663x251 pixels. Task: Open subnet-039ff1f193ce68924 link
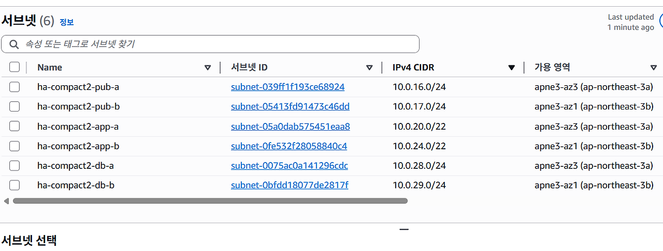point(287,87)
